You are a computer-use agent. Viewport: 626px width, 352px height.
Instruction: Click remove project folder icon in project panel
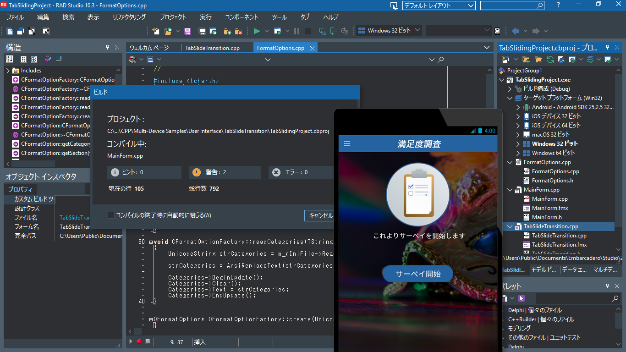(x=538, y=60)
